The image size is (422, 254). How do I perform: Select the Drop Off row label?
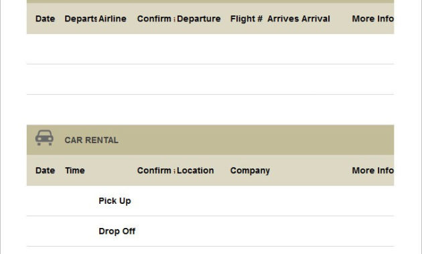[x=117, y=231]
